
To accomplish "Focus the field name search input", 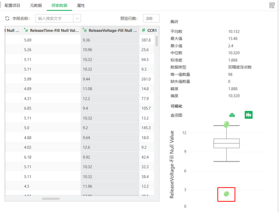I will pyautogui.click(x=54, y=18).
